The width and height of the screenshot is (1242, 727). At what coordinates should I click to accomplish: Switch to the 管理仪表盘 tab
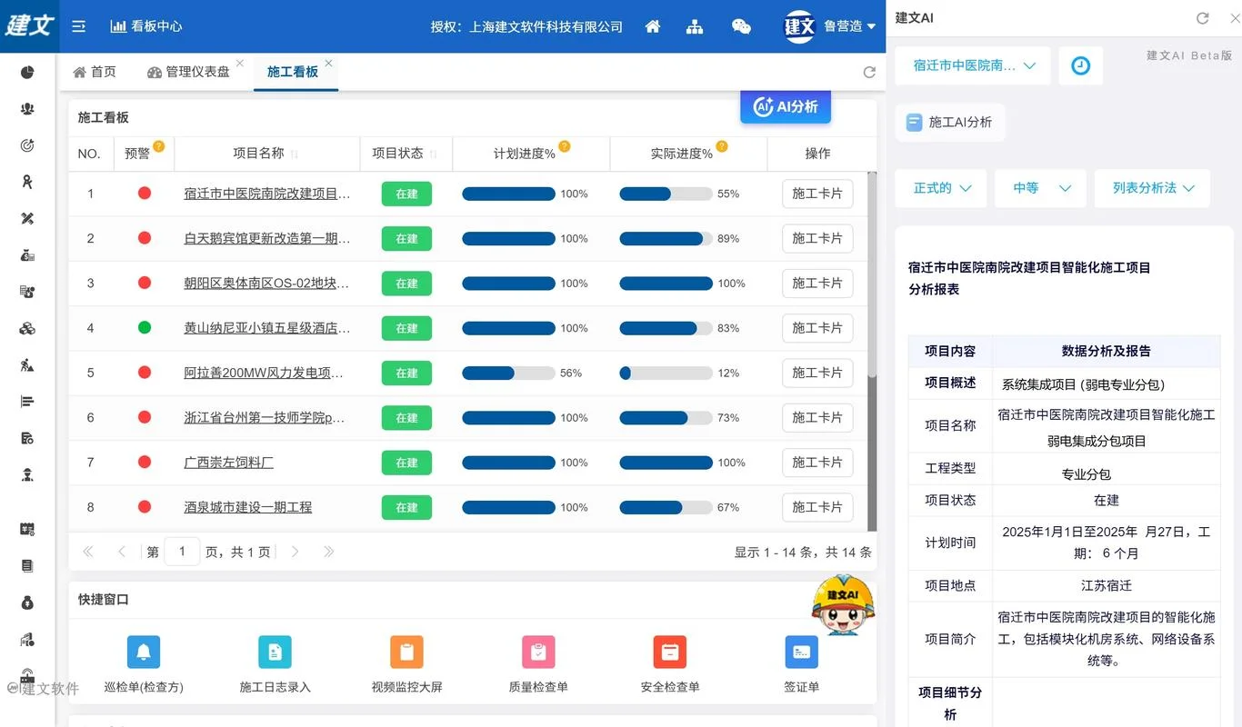coord(189,72)
